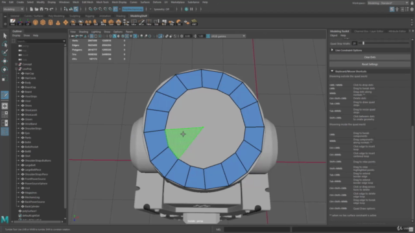The width and height of the screenshot is (415, 233).
Task: Click the Hist shelf icon
Action: coord(13,23)
